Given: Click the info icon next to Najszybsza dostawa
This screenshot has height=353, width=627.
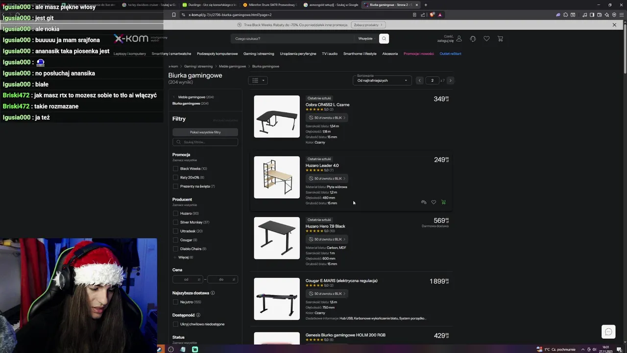Looking at the screenshot, I should pyautogui.click(x=213, y=293).
